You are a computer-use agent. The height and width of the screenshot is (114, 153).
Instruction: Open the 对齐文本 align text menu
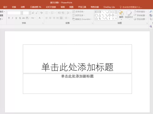pos(78,15)
